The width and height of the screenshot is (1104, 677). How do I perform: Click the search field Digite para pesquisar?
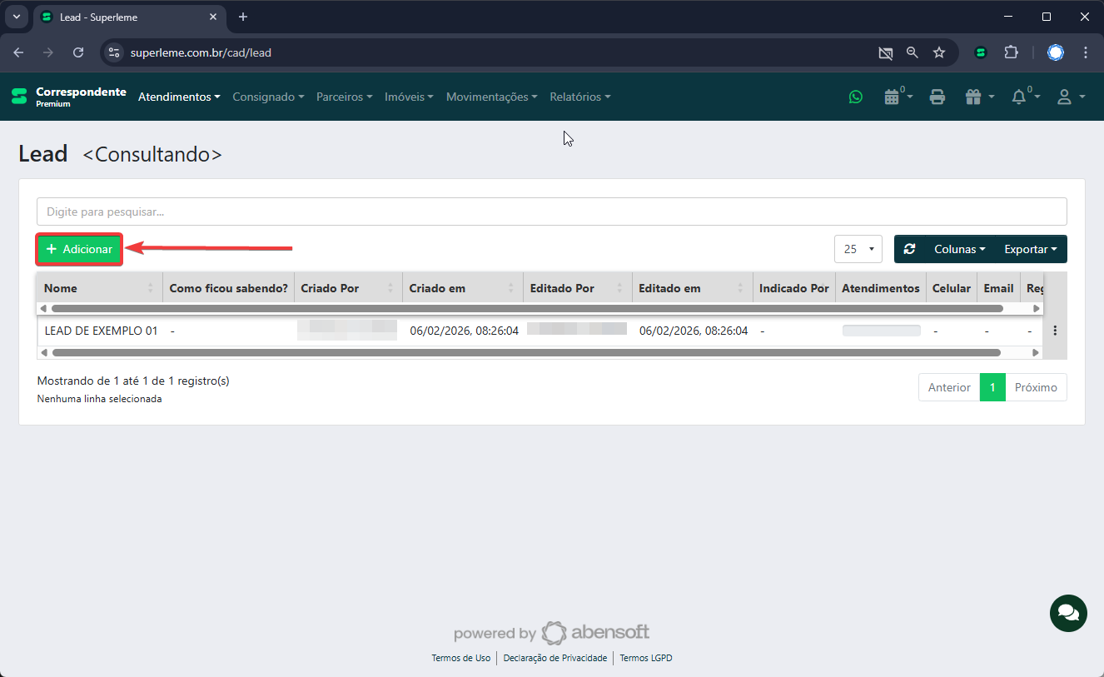(x=551, y=212)
